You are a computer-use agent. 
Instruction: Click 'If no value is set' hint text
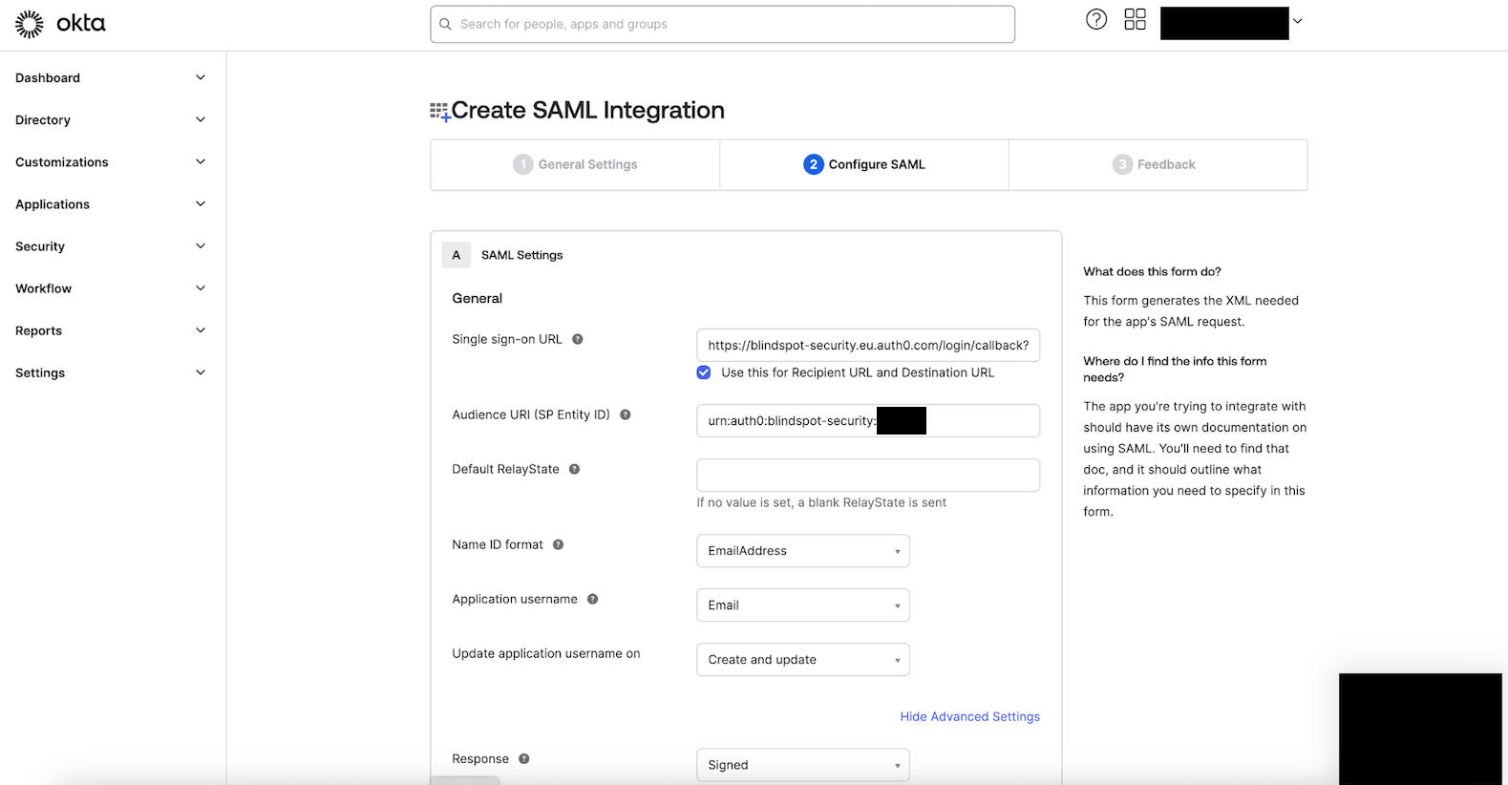pos(821,502)
